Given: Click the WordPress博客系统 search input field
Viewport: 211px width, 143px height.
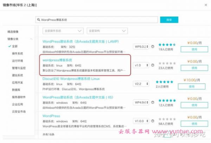Looking at the screenshot, I should [x=98, y=20].
